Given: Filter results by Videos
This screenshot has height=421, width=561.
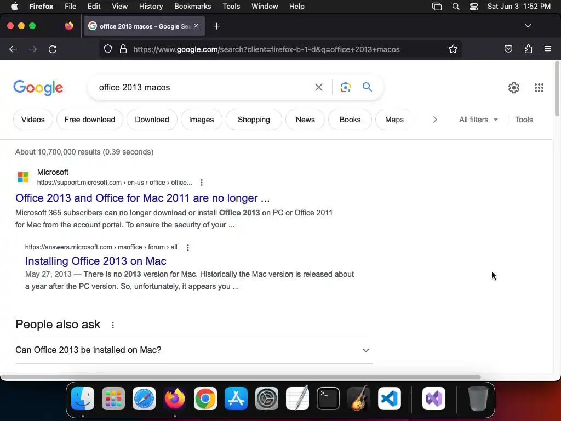Looking at the screenshot, I should tap(33, 120).
